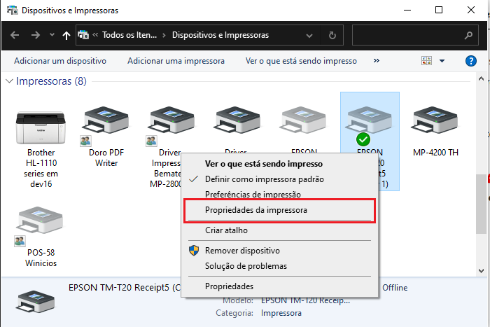Click the search magnifier icon
The image size is (490, 327).
[468, 35]
